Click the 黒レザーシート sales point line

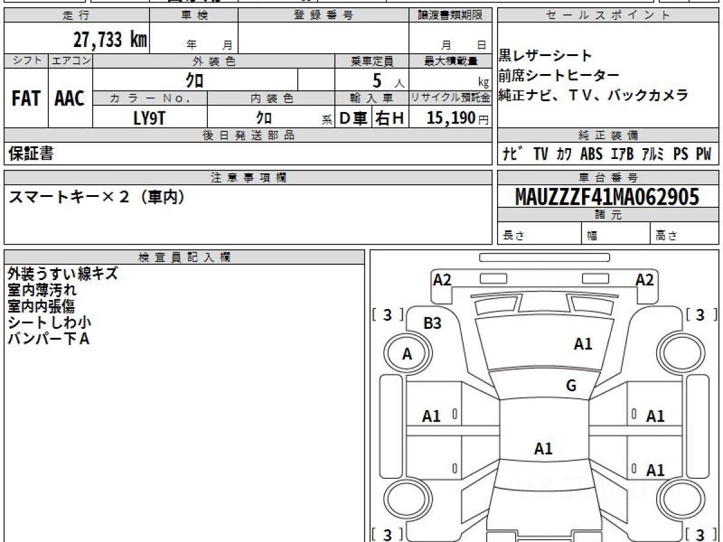tap(545, 56)
